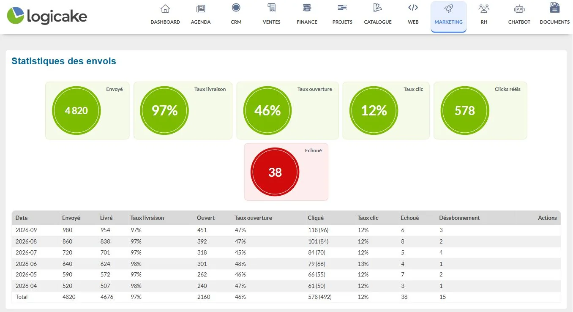Select the 2026-08 date cell
This screenshot has width=573, height=312.
[26, 241]
